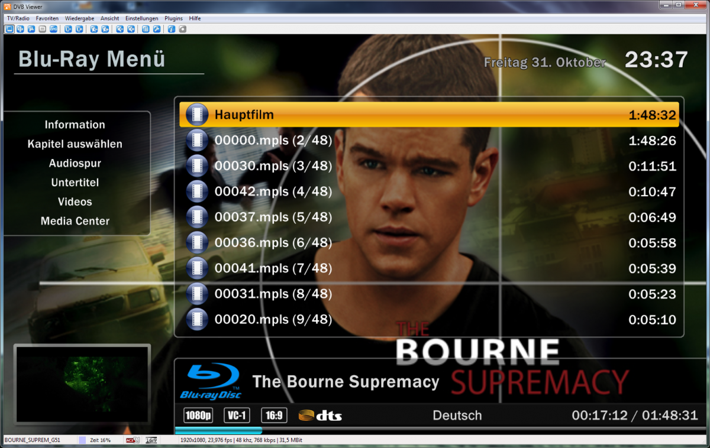
Task: Click the lavender square in status bar
Action: click(x=82, y=440)
